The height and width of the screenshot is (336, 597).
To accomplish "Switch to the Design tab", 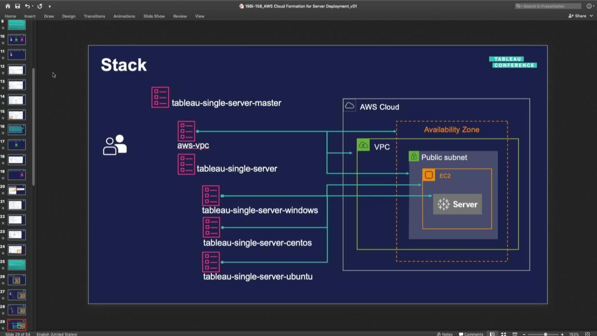I will (69, 16).
